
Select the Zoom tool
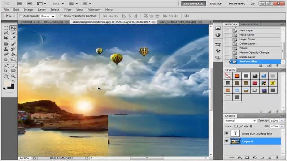click(x=13, y=76)
